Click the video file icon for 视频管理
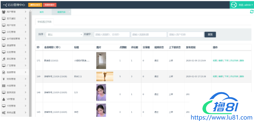 tap(4, 72)
